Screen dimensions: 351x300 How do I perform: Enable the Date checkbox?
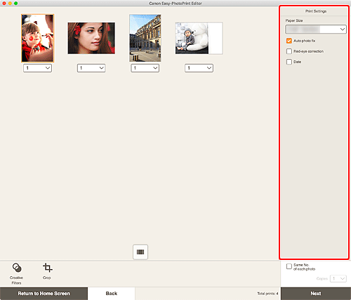click(289, 62)
